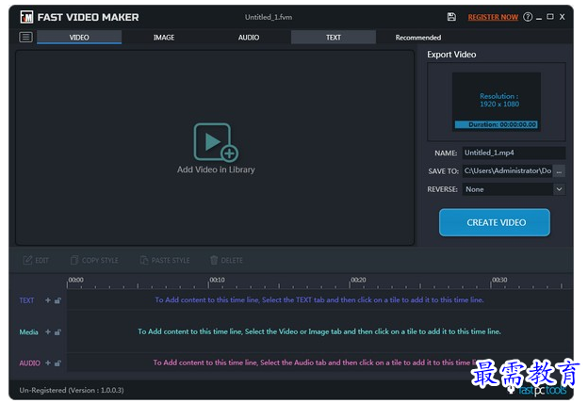Screen dimensions: 588x403
Task: Toggle the Media track lock
Action: tap(57, 331)
